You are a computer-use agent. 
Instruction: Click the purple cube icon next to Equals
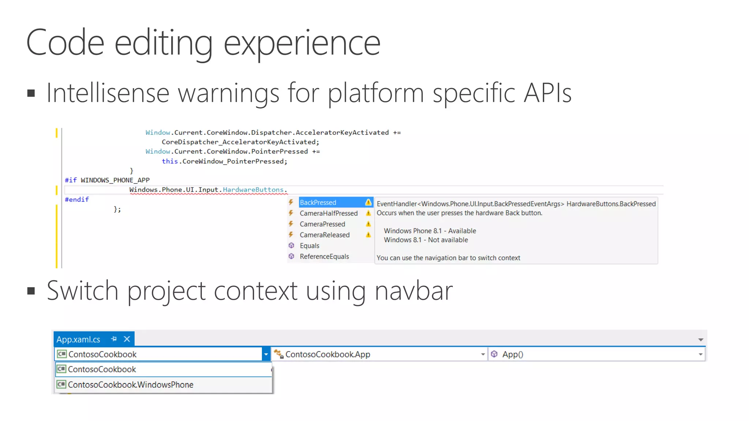[291, 245]
